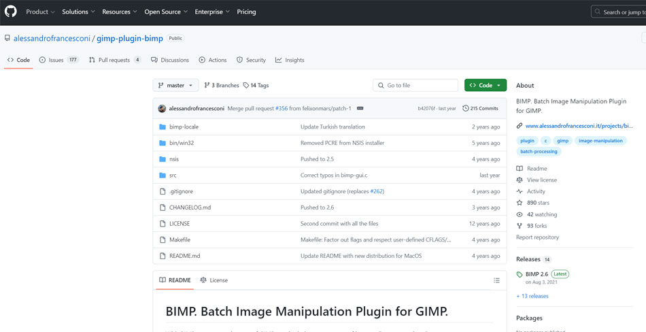Click alessandrofrancesconi commit author avatar

162,108
